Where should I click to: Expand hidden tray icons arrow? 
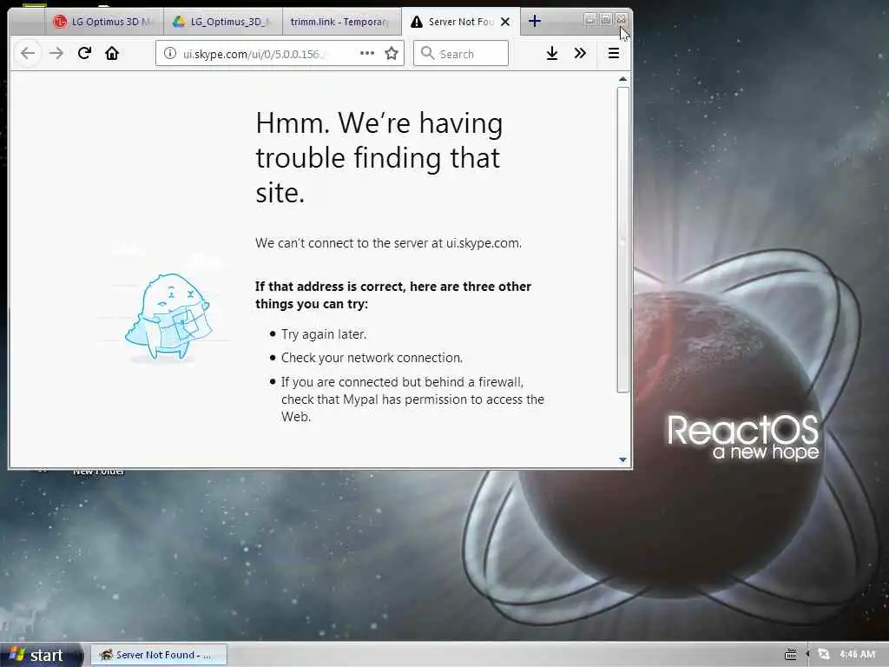[808, 655]
